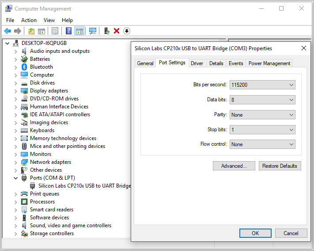Open the Bits per second dropdown
The width and height of the screenshot is (314, 251).
262,85
